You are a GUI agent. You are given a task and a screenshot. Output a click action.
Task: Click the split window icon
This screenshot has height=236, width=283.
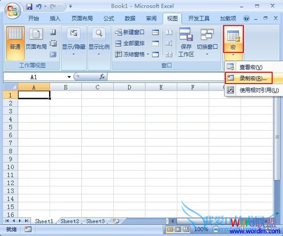pos(155,33)
